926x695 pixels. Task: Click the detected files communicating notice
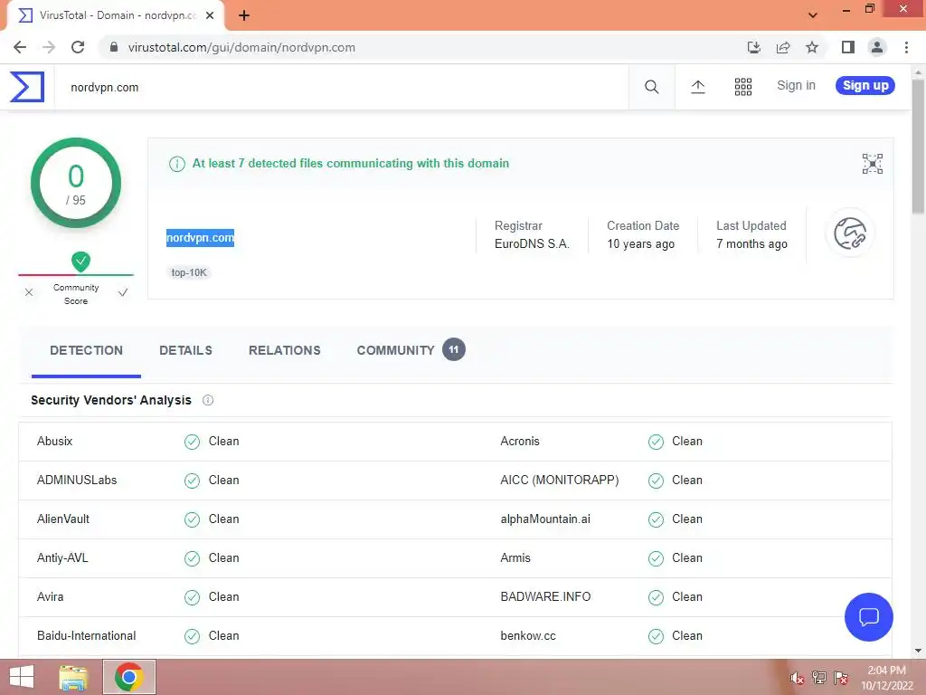coord(350,164)
